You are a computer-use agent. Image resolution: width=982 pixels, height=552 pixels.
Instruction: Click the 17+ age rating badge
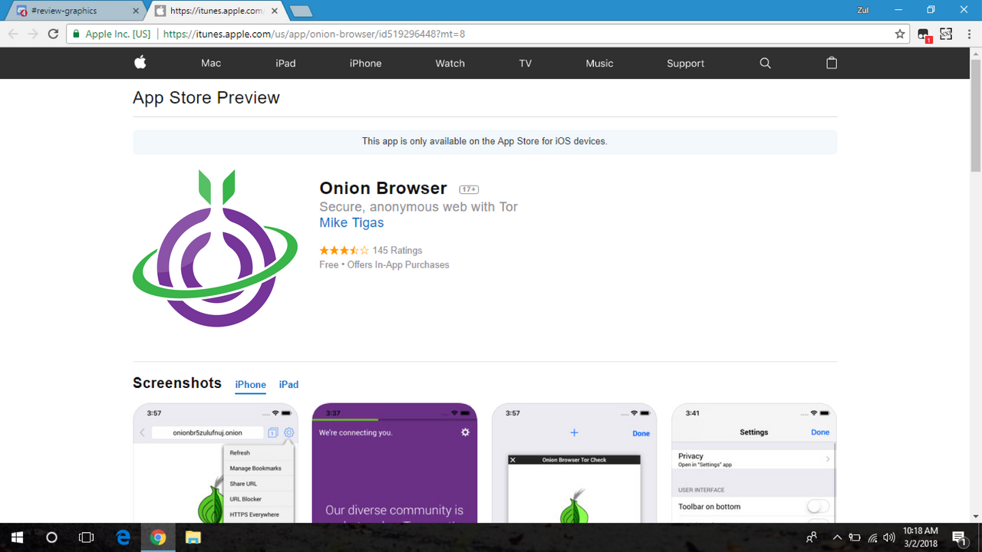coord(469,189)
